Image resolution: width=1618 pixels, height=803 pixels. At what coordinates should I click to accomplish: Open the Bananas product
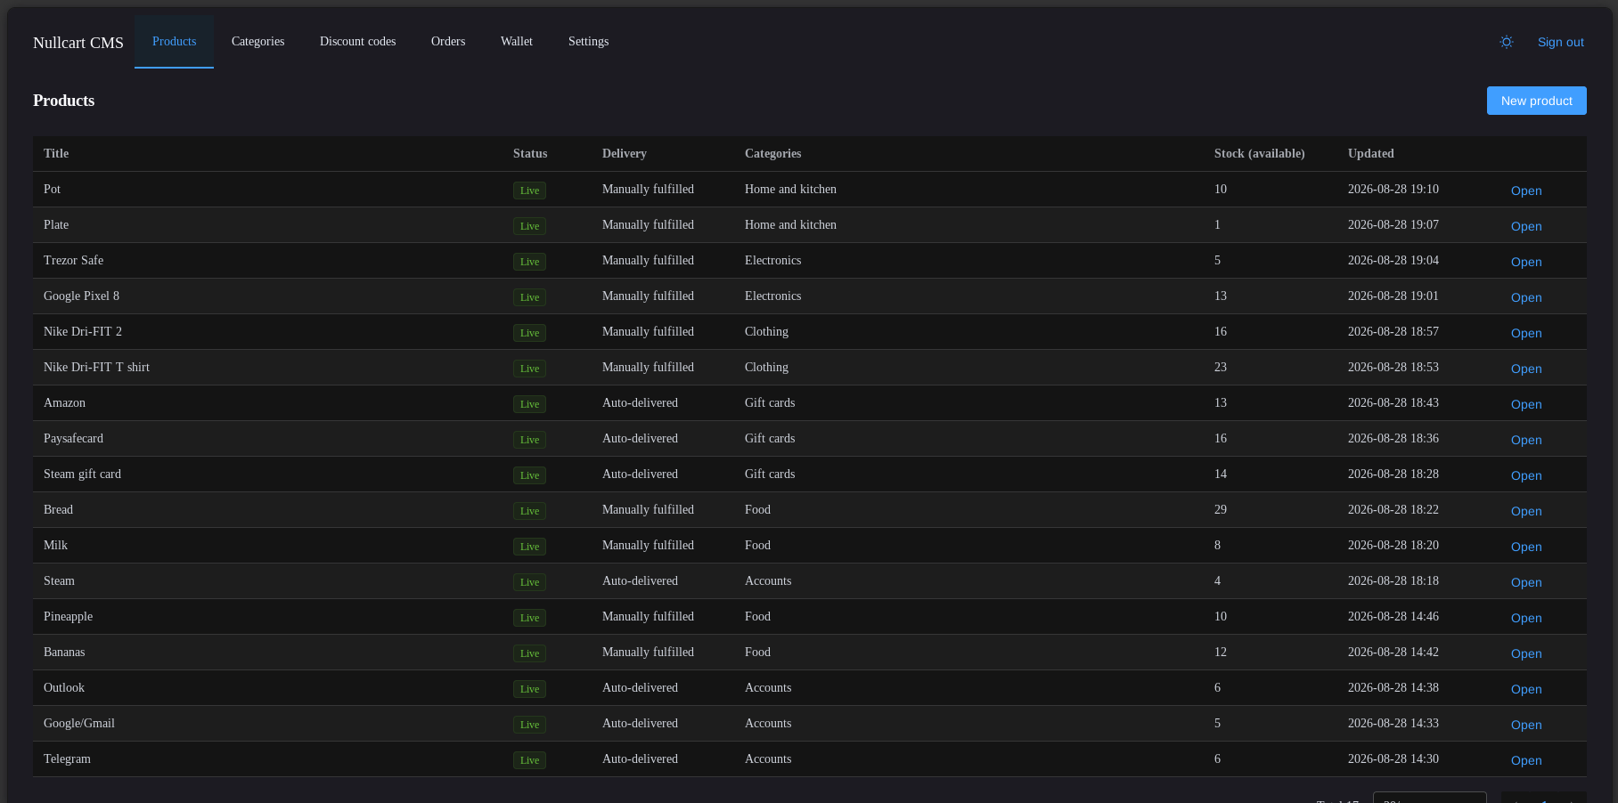pyautogui.click(x=1525, y=653)
